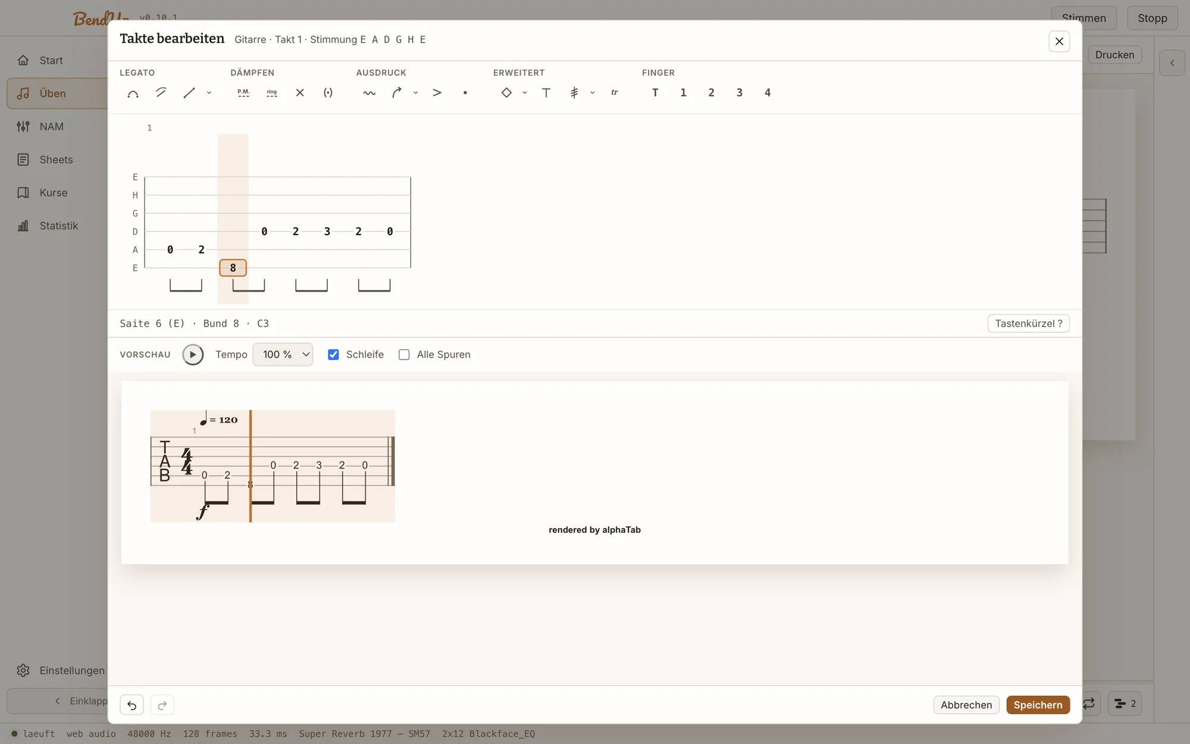Add accent mark expression
Image resolution: width=1190 pixels, height=744 pixels.
[437, 93]
